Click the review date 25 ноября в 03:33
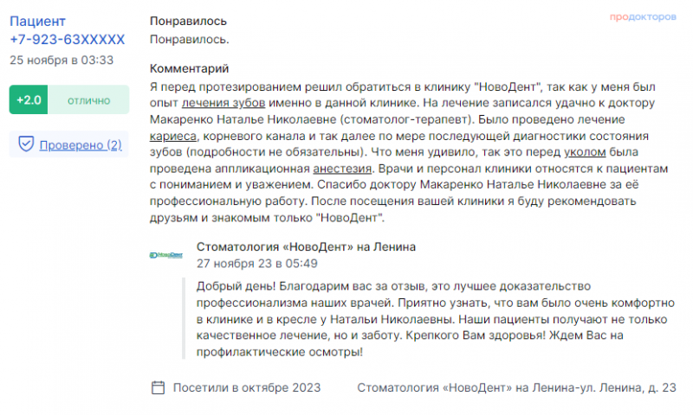The image size is (693, 415). [62, 60]
